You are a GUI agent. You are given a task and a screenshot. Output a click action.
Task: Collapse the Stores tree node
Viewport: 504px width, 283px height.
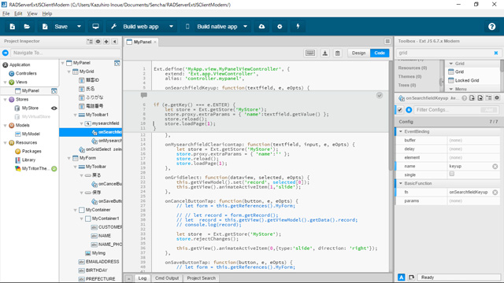[6, 100]
